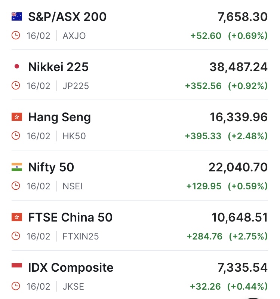Select the IDX Composite index name

71,268
